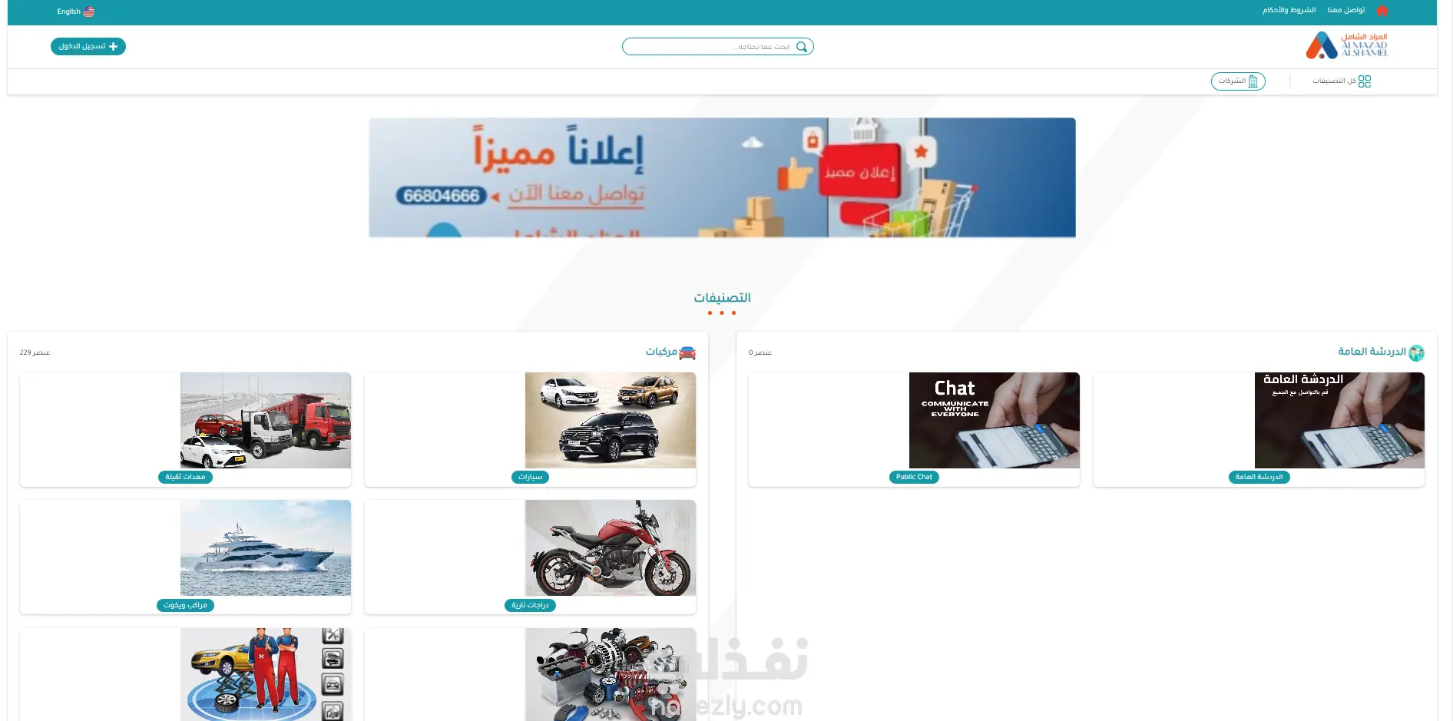Open terms and conditions link

tap(1289, 11)
